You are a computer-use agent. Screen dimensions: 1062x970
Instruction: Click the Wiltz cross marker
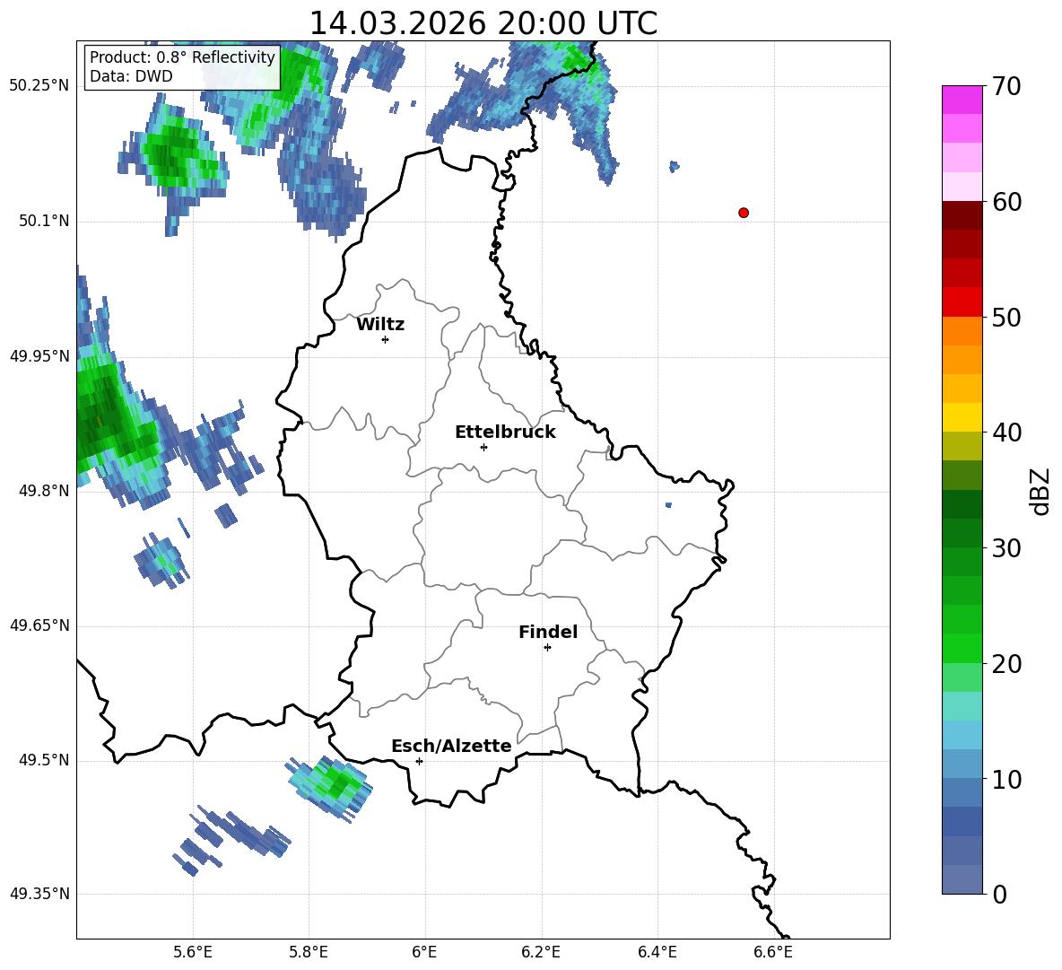[x=386, y=339]
